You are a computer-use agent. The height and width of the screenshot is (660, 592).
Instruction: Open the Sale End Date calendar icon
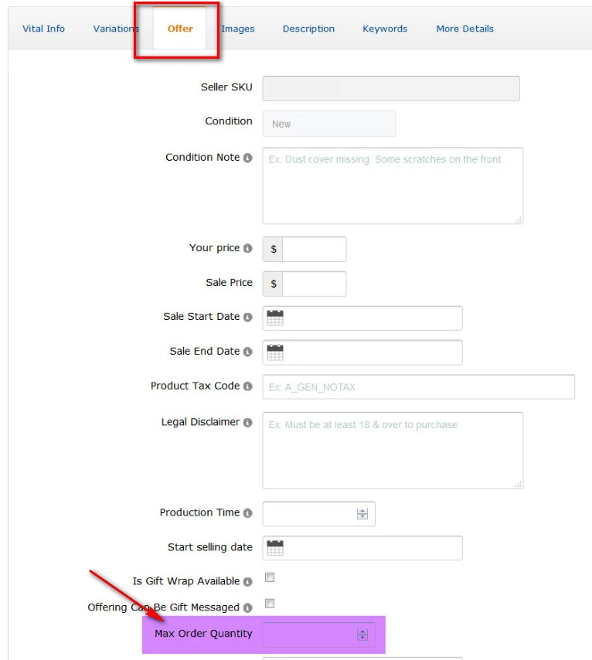[x=275, y=352]
